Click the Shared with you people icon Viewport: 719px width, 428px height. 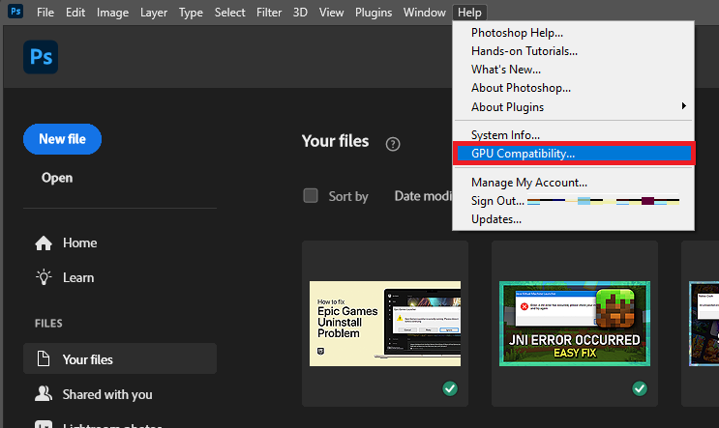[43, 394]
